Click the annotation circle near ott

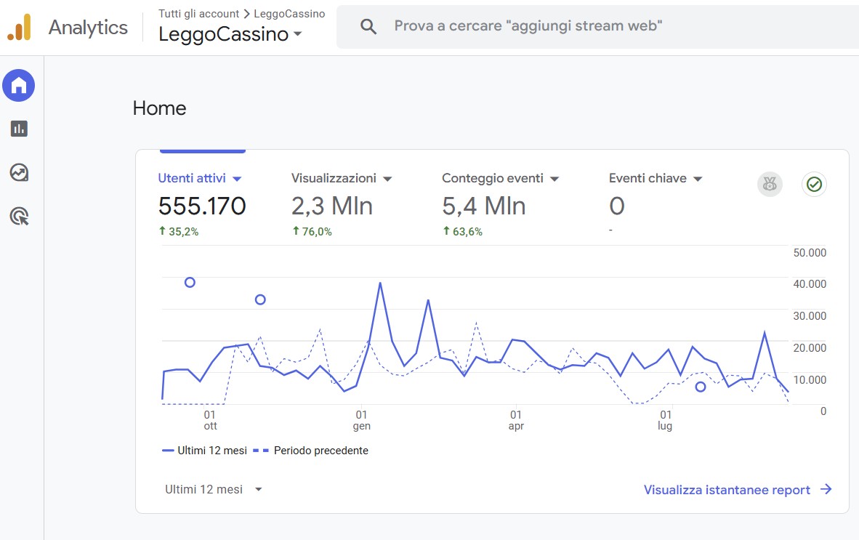[x=190, y=282]
